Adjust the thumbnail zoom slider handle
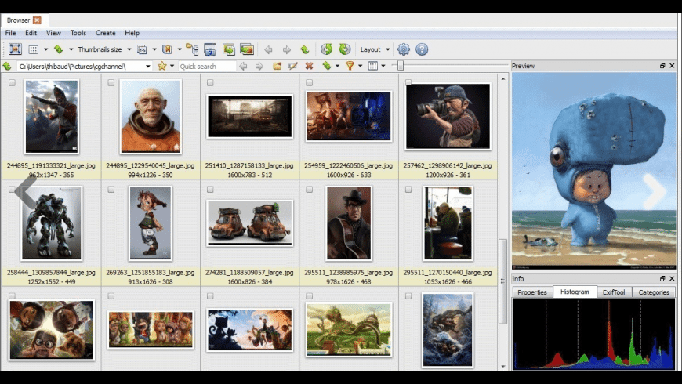 pyautogui.click(x=401, y=67)
